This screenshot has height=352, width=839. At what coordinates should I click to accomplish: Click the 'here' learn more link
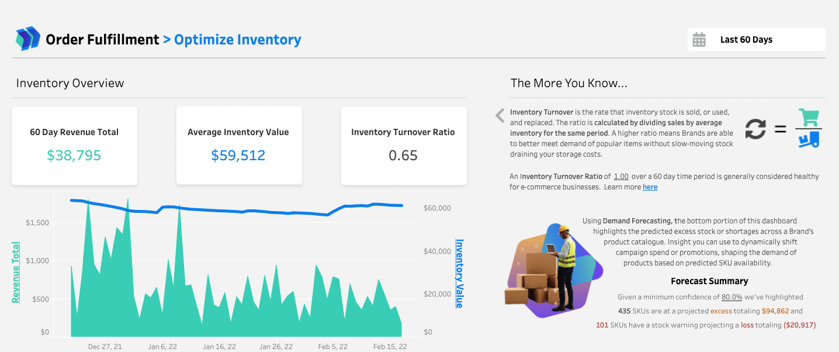click(x=650, y=187)
